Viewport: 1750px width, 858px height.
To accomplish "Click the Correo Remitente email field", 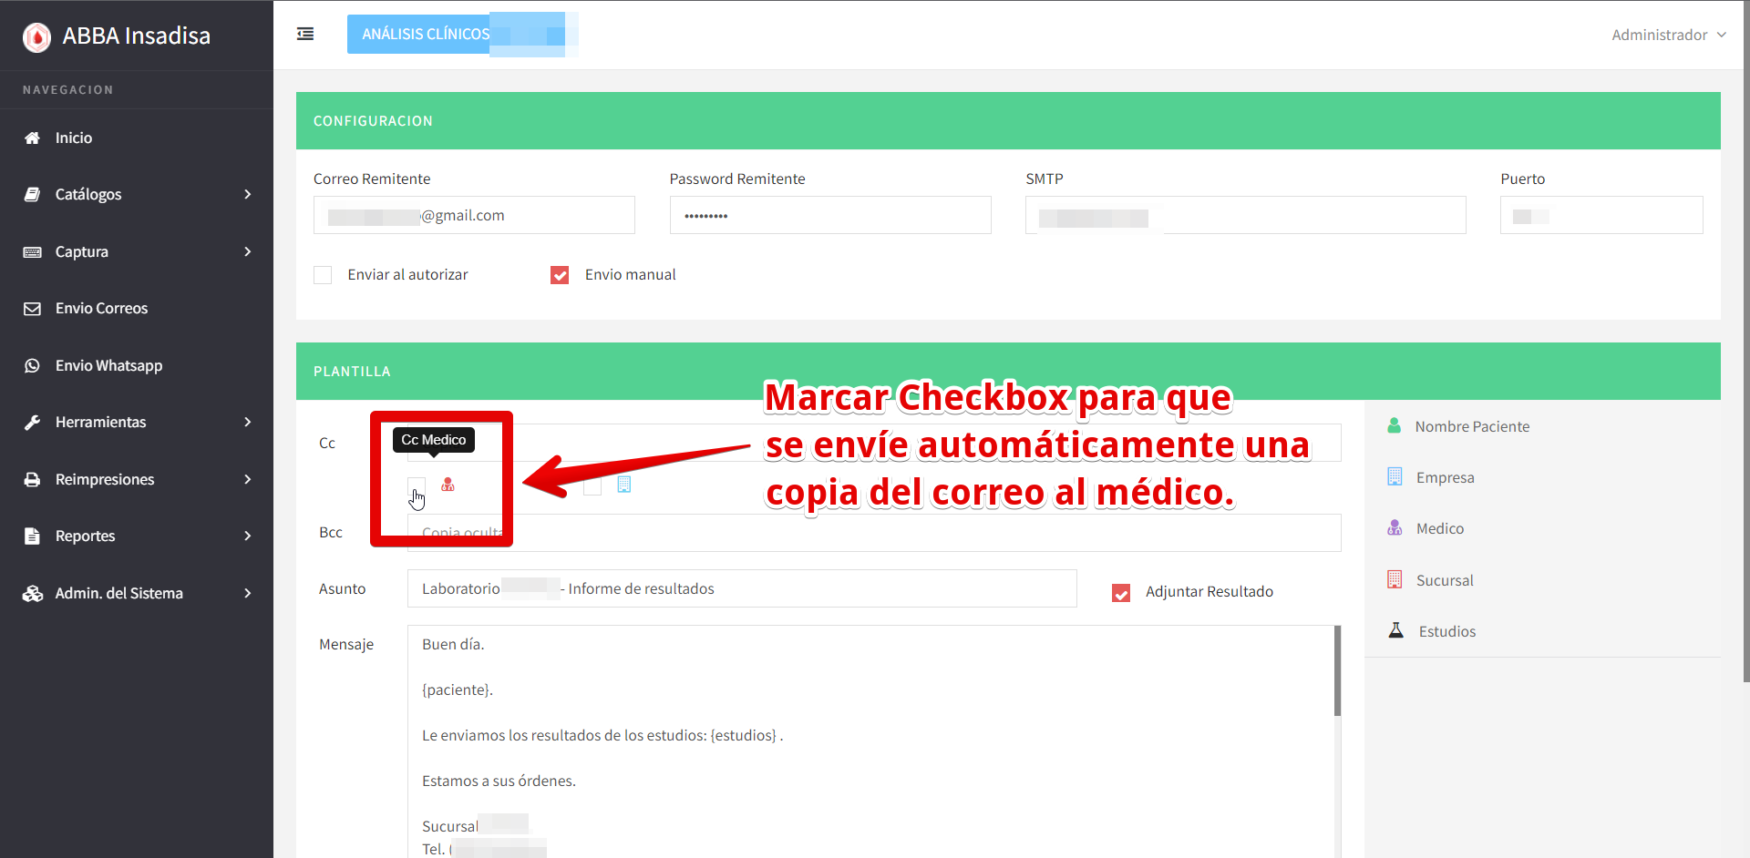I will [x=474, y=215].
